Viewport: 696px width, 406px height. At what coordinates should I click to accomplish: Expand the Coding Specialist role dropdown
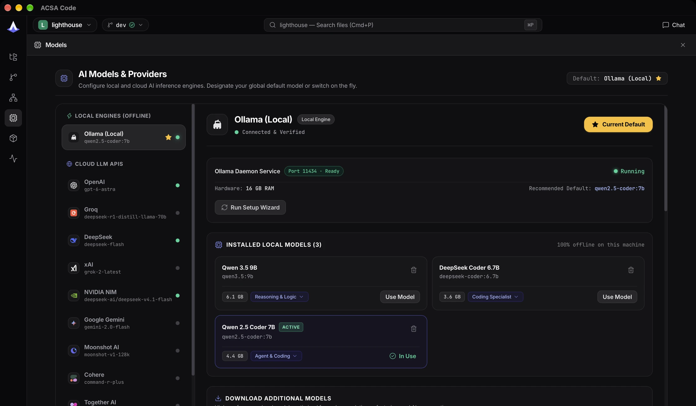[x=495, y=297]
